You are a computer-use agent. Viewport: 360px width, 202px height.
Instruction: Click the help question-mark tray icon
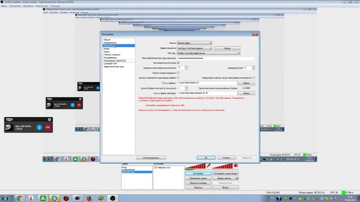pos(279,199)
